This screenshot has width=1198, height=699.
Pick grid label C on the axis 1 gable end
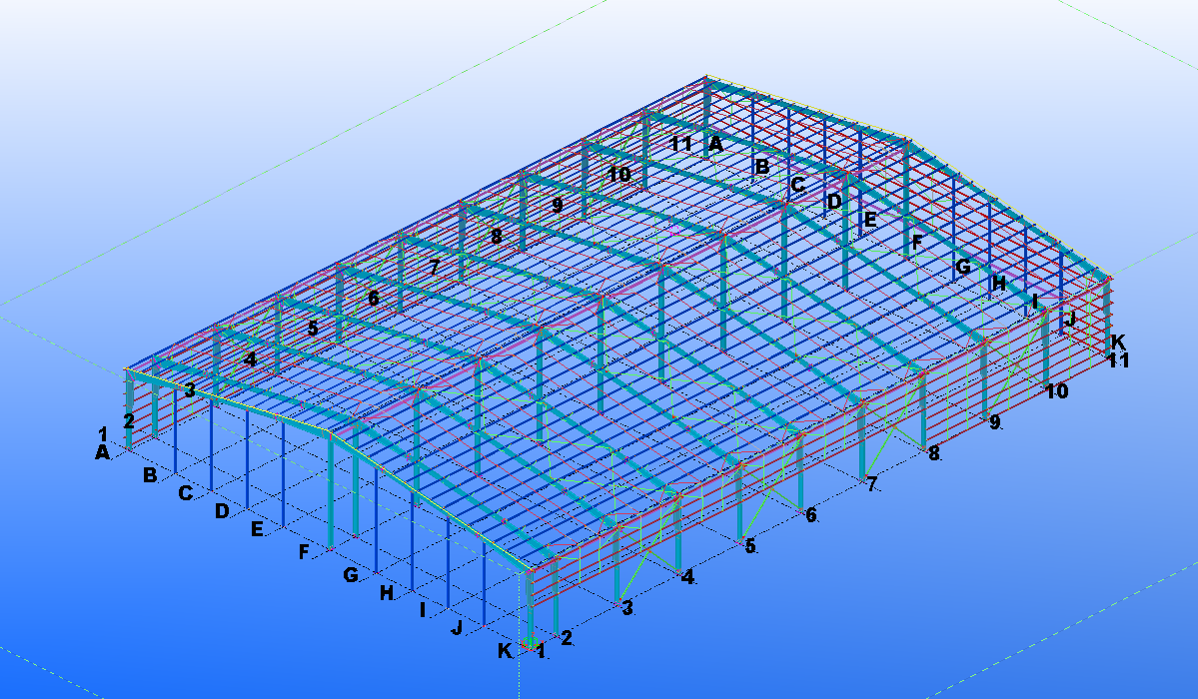click(x=185, y=493)
